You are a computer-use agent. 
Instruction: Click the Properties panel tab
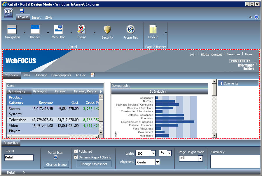(11, 143)
